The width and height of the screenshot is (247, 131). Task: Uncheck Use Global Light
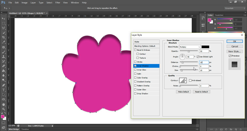[198, 57]
